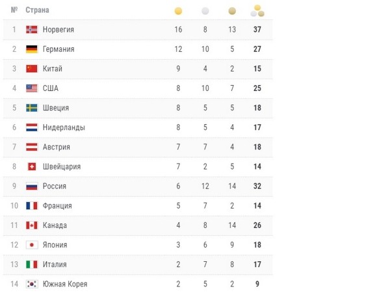Click Norway's total medal count 37
The image size is (390, 293).
point(257,30)
